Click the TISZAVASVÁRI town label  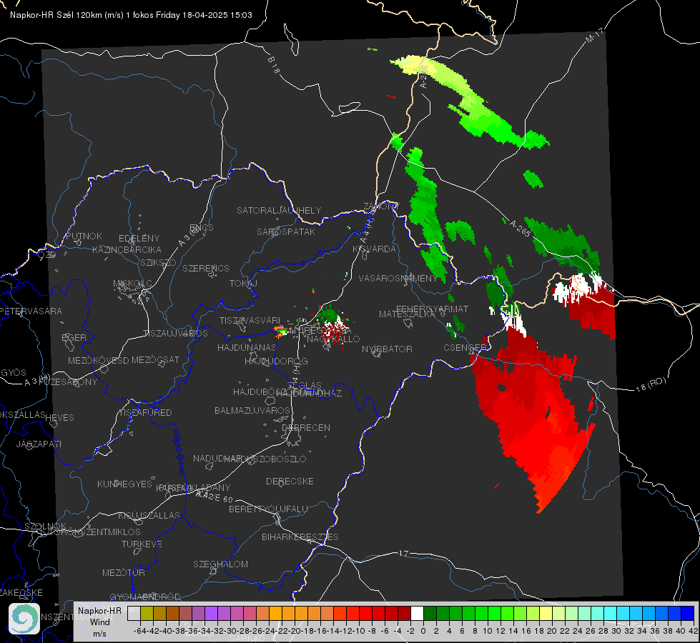[250, 320]
